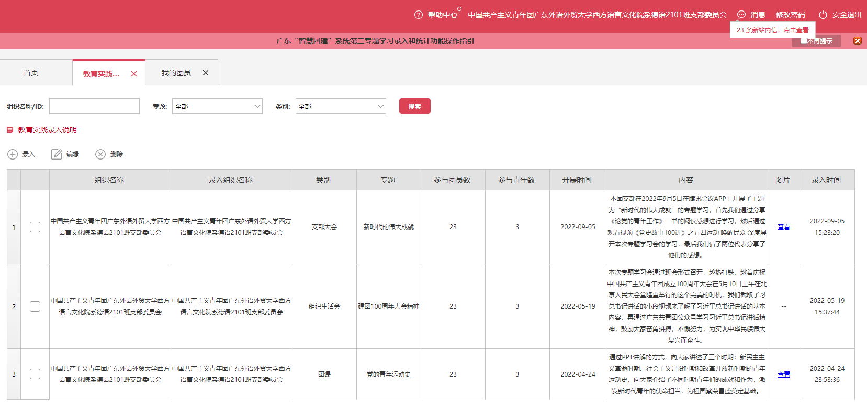The image size is (867, 409).
Task: Switch to the 我的团员 tab
Action: click(176, 73)
